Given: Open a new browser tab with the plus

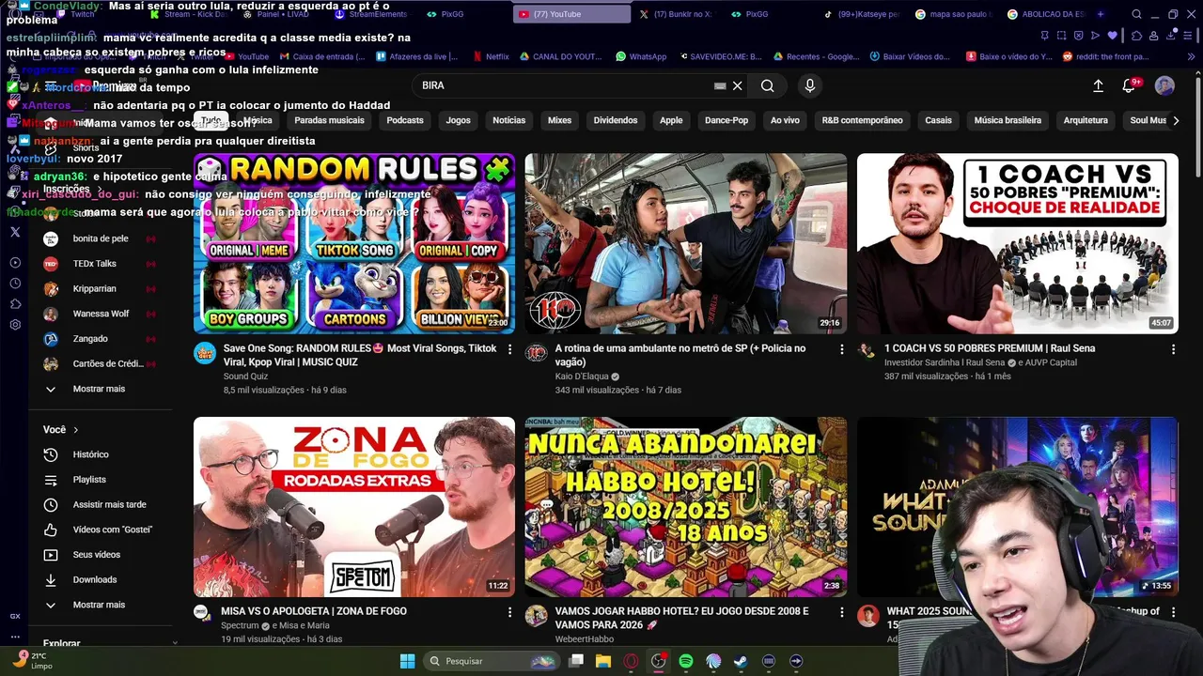Looking at the screenshot, I should (x=1101, y=14).
